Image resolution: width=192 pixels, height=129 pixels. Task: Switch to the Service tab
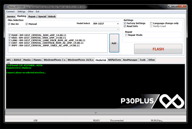[x=11, y=16]
